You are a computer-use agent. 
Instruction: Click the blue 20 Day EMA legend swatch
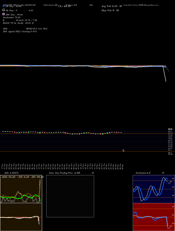coord(4,6)
